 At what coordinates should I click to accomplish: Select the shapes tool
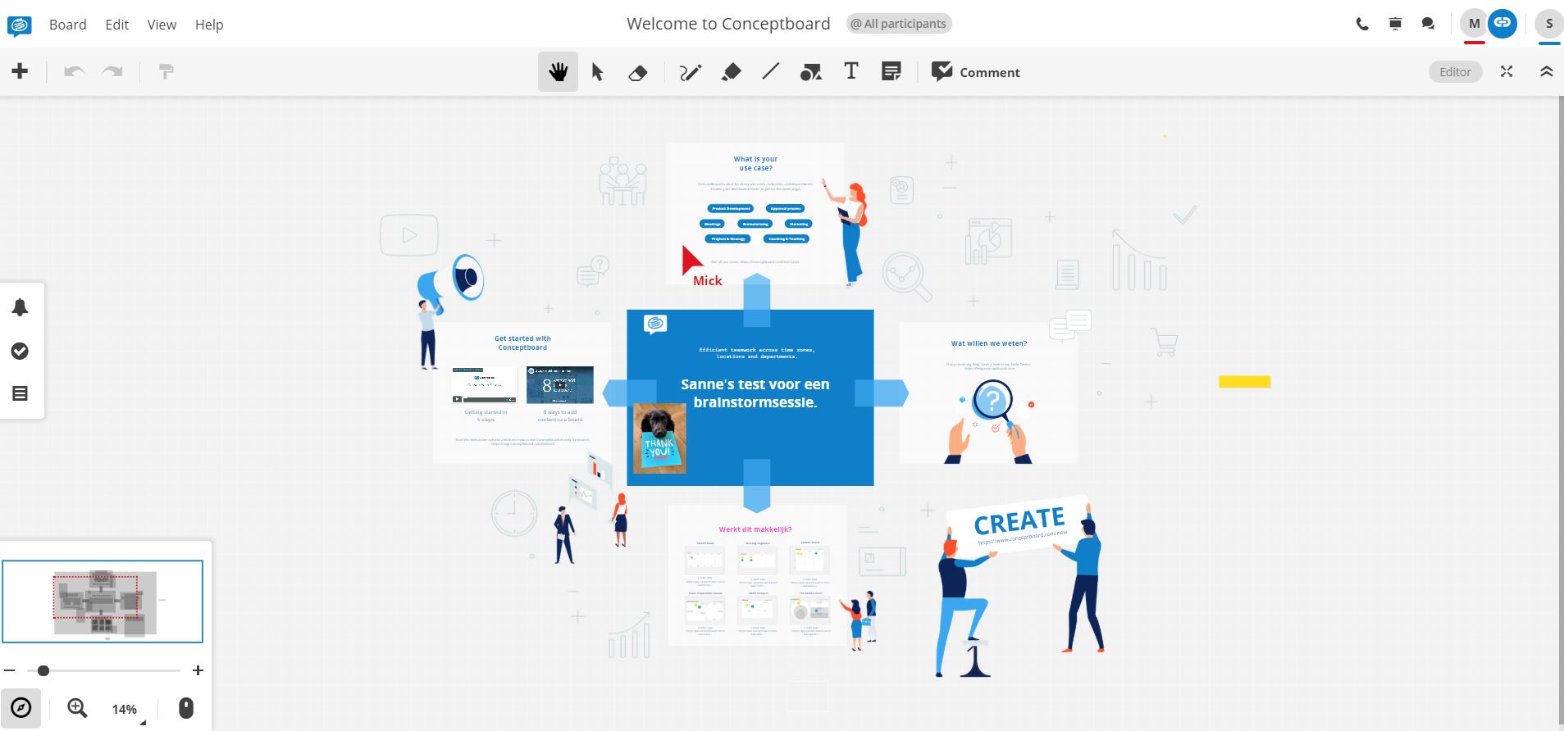coord(810,73)
